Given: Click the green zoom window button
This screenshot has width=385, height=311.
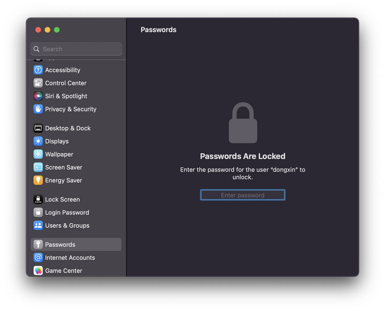Looking at the screenshot, I should tap(57, 30).
